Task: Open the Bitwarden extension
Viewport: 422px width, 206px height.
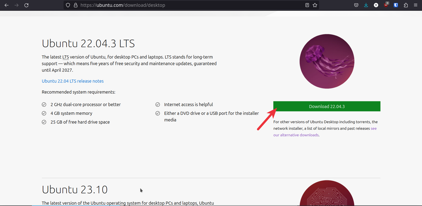Action: point(396,5)
